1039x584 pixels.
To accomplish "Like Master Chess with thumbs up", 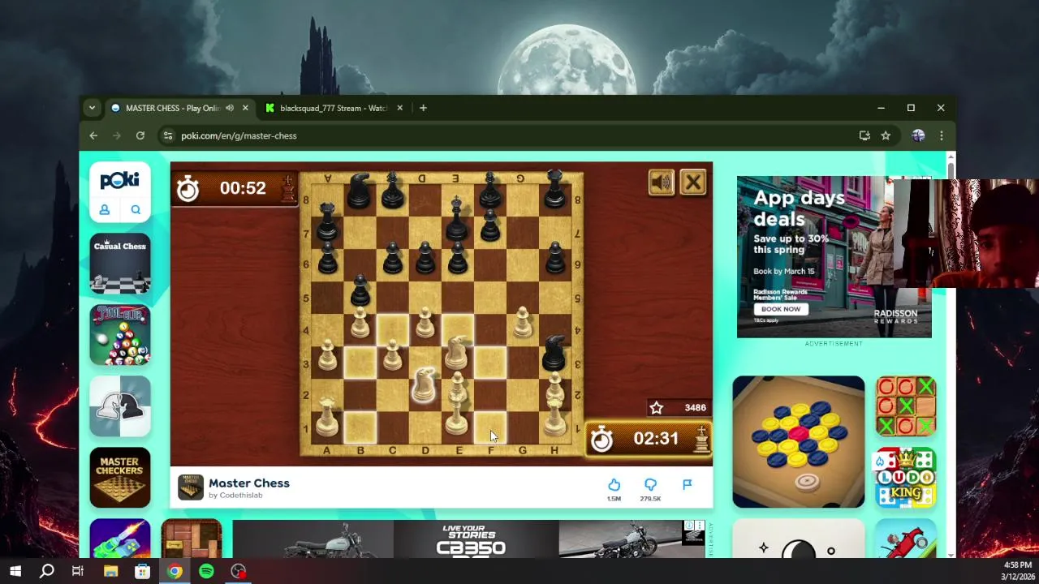I will 614,485.
